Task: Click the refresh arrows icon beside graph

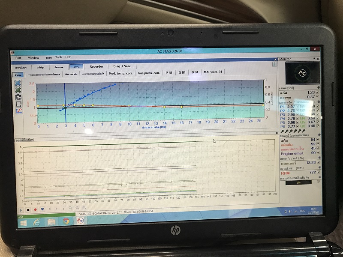Action: coord(18,97)
